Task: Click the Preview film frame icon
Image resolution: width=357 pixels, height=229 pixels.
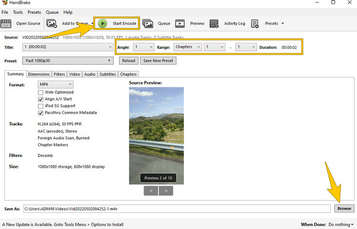Action: click(180, 23)
